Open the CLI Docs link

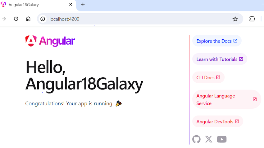pyautogui.click(x=208, y=77)
